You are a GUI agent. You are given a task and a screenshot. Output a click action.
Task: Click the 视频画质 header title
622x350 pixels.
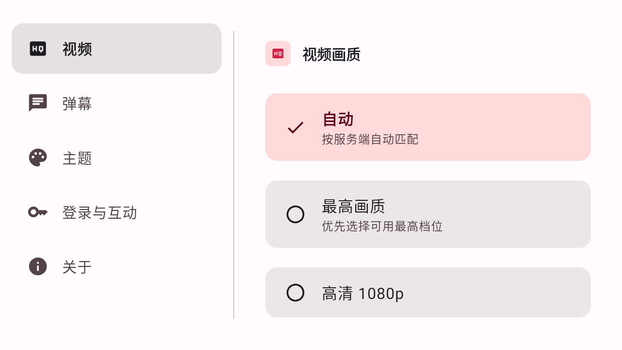point(331,54)
